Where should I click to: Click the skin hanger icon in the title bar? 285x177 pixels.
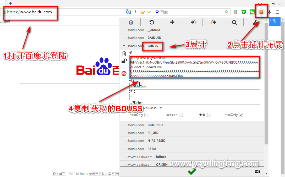(x=260, y=4)
